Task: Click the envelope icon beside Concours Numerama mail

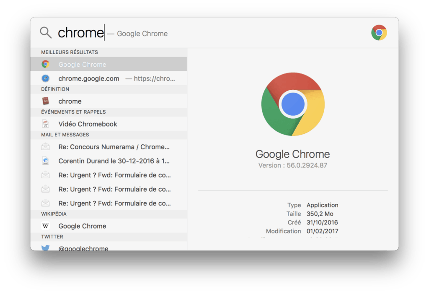Action: [x=45, y=147]
